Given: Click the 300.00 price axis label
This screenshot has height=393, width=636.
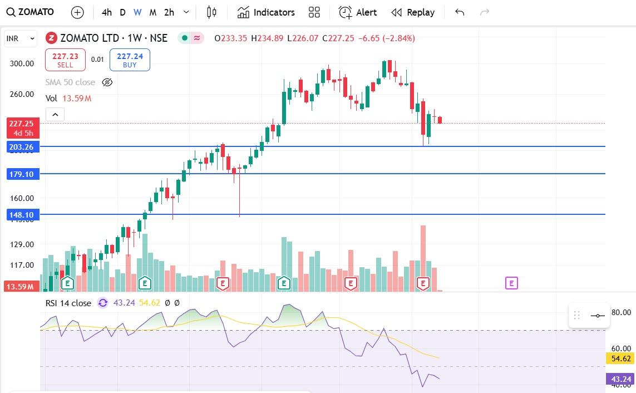Looking at the screenshot, I should tap(22, 63).
